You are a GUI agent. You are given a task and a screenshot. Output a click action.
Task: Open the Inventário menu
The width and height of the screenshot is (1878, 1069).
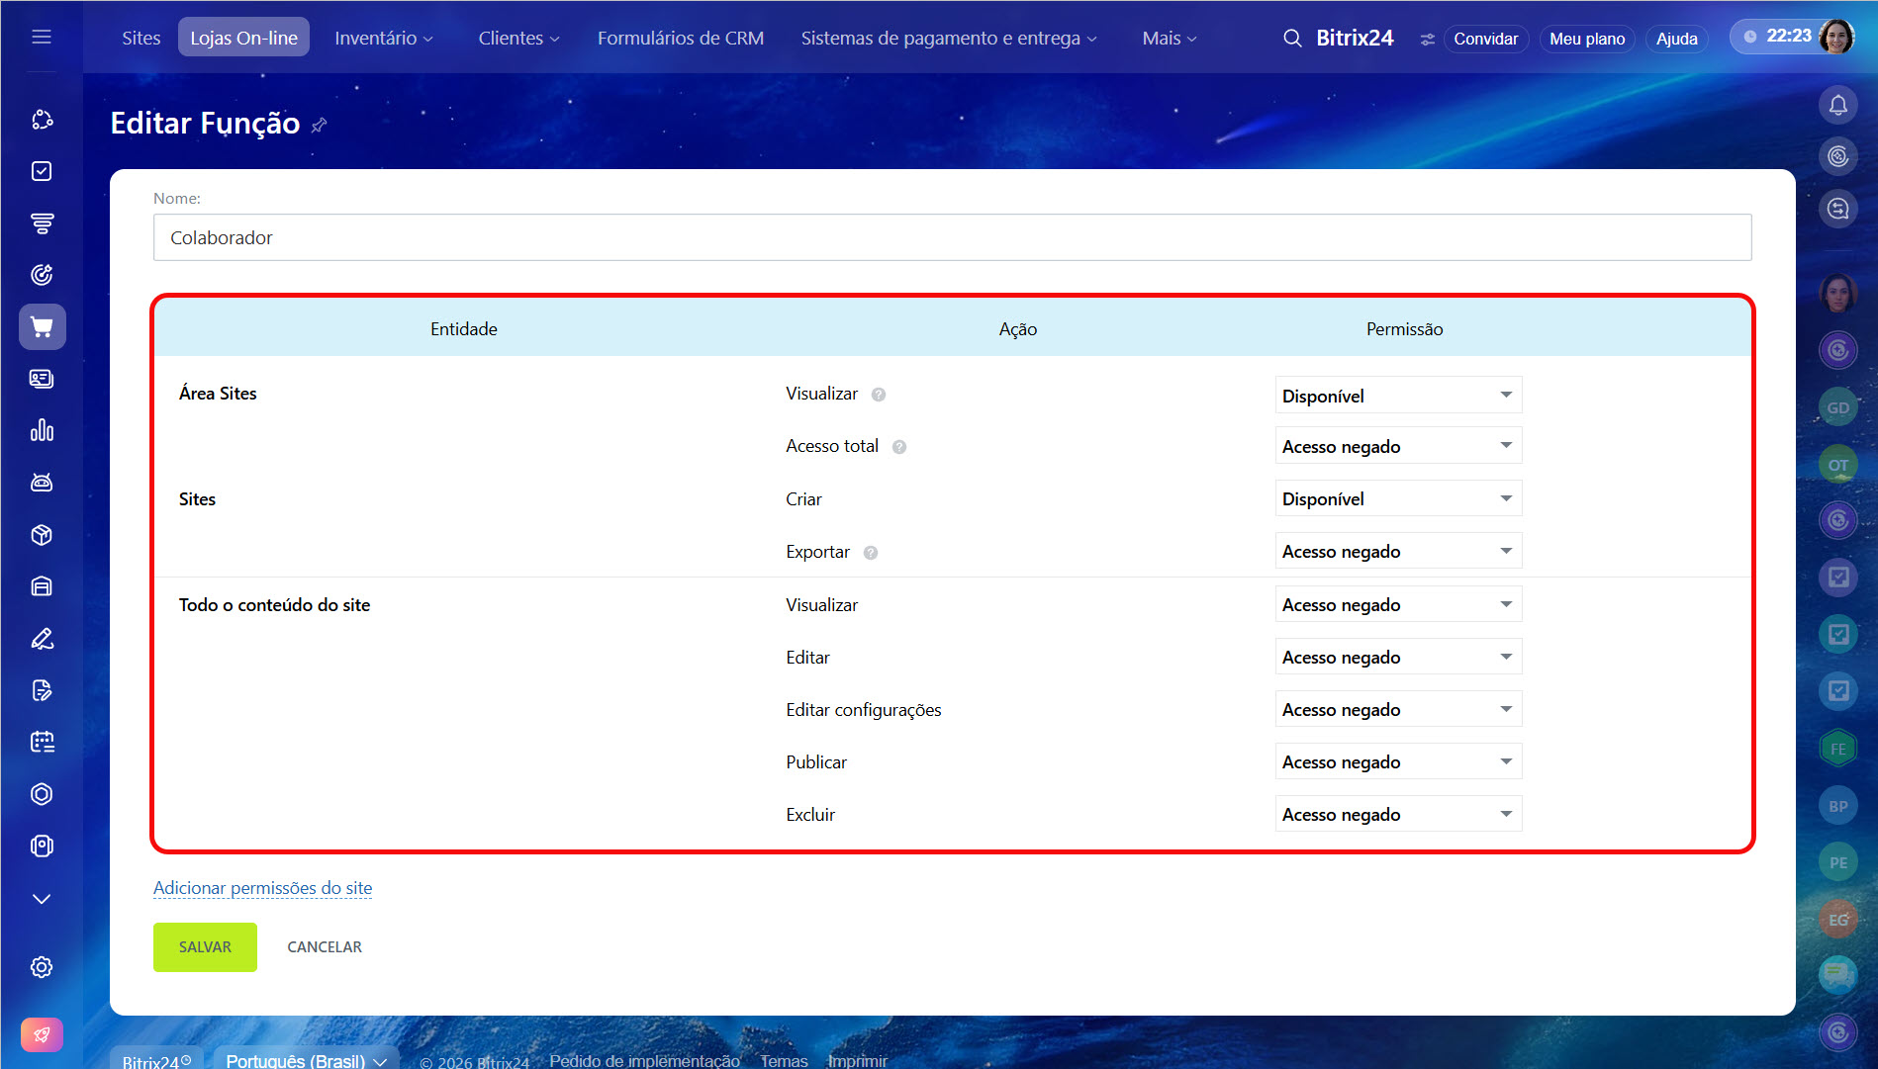[x=383, y=38]
